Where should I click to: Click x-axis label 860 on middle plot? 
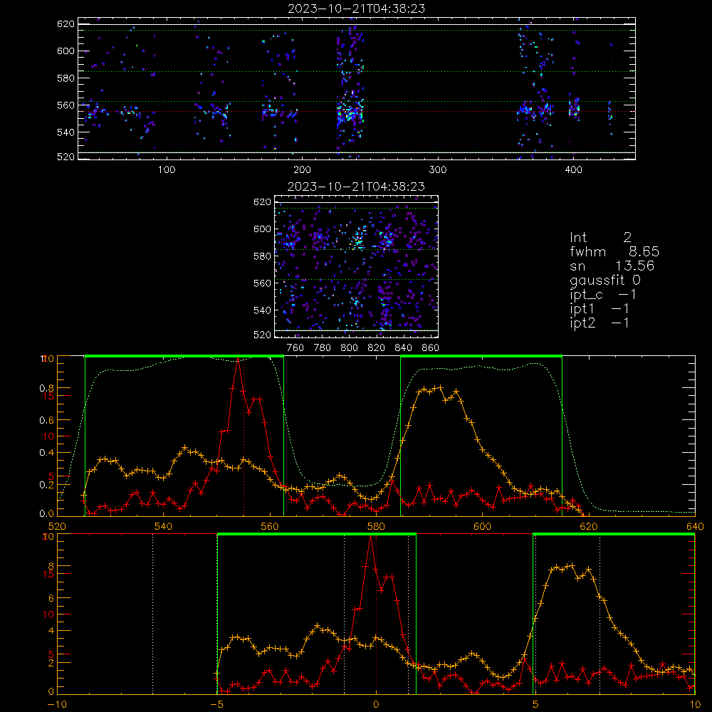coord(431,347)
